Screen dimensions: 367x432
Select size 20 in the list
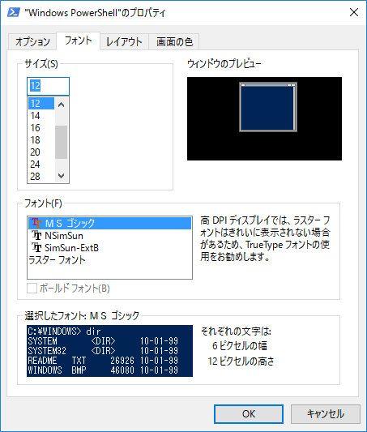(x=41, y=152)
